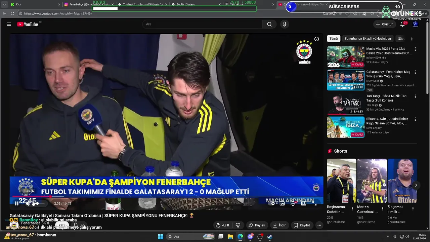Open options for Tan Taşçı video
Screen dimensions: 430x242
tap(415, 96)
